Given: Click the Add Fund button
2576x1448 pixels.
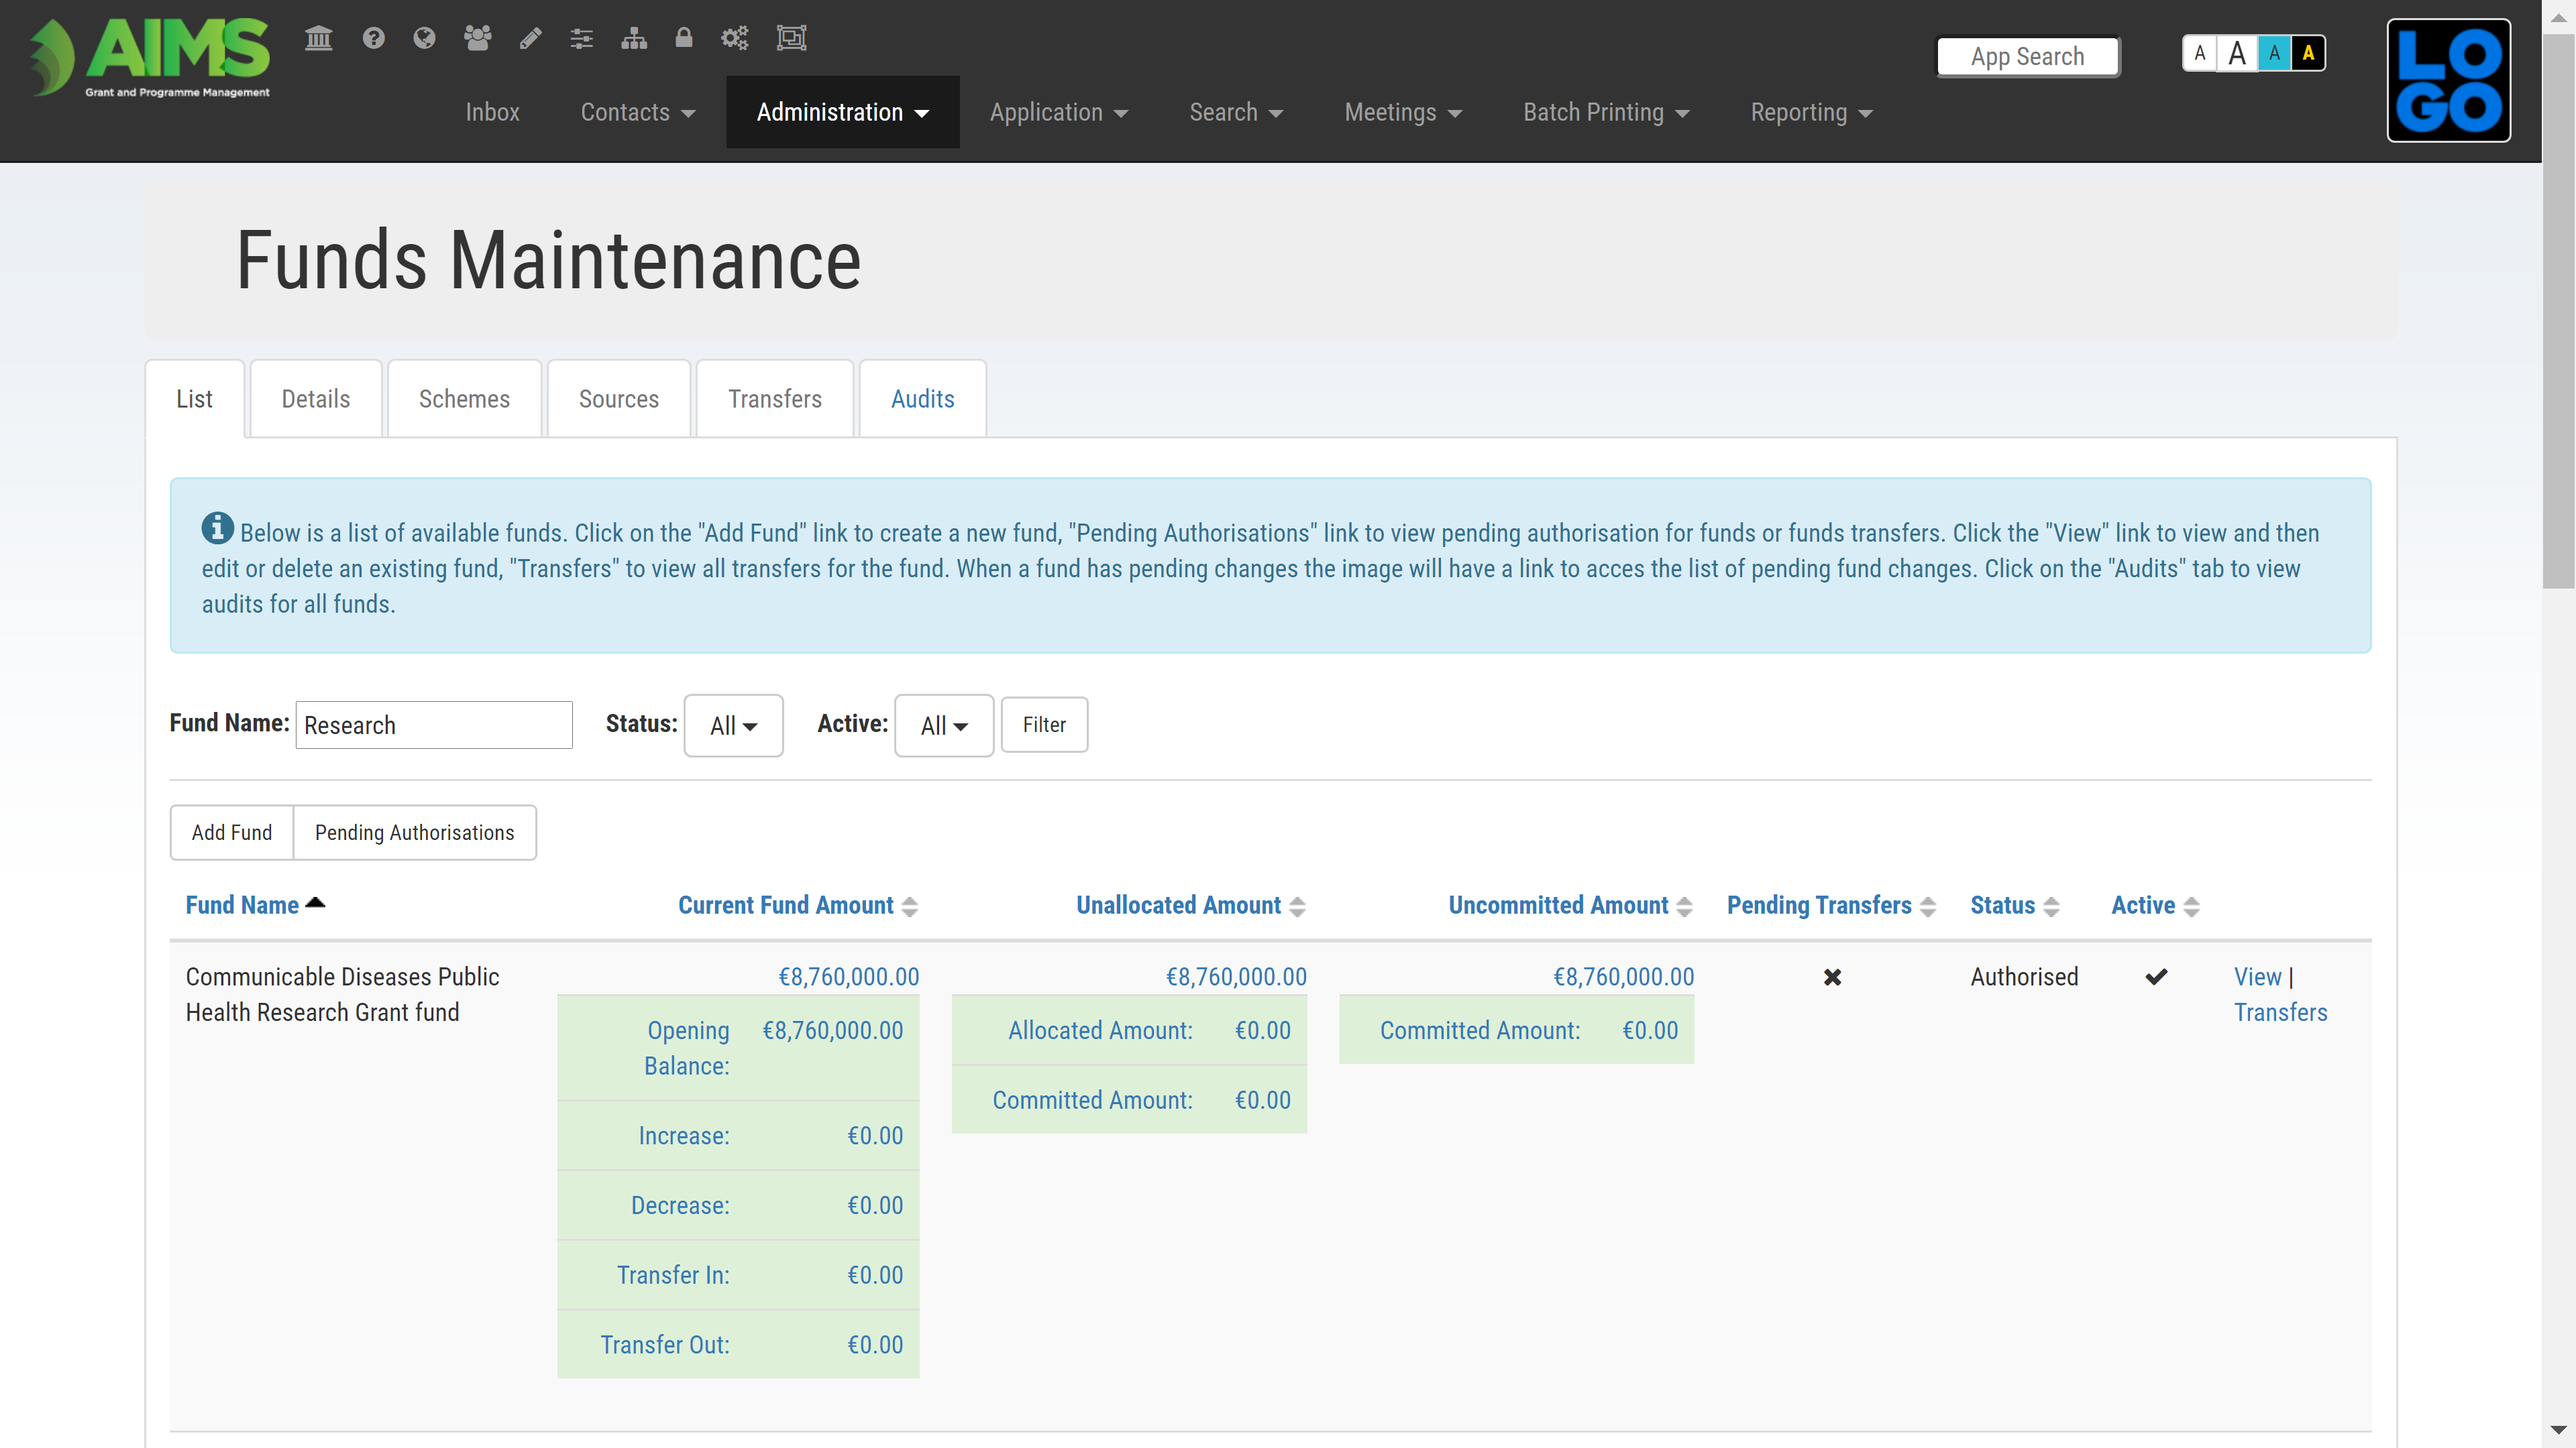Looking at the screenshot, I should [231, 833].
